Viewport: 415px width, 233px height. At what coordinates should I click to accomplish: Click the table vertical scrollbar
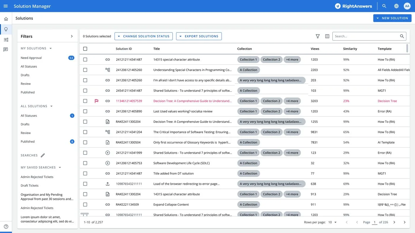[x=407, y=48]
